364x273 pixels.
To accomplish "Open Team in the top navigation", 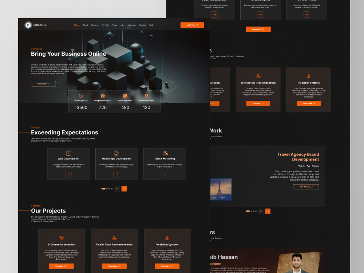I will [115, 25].
